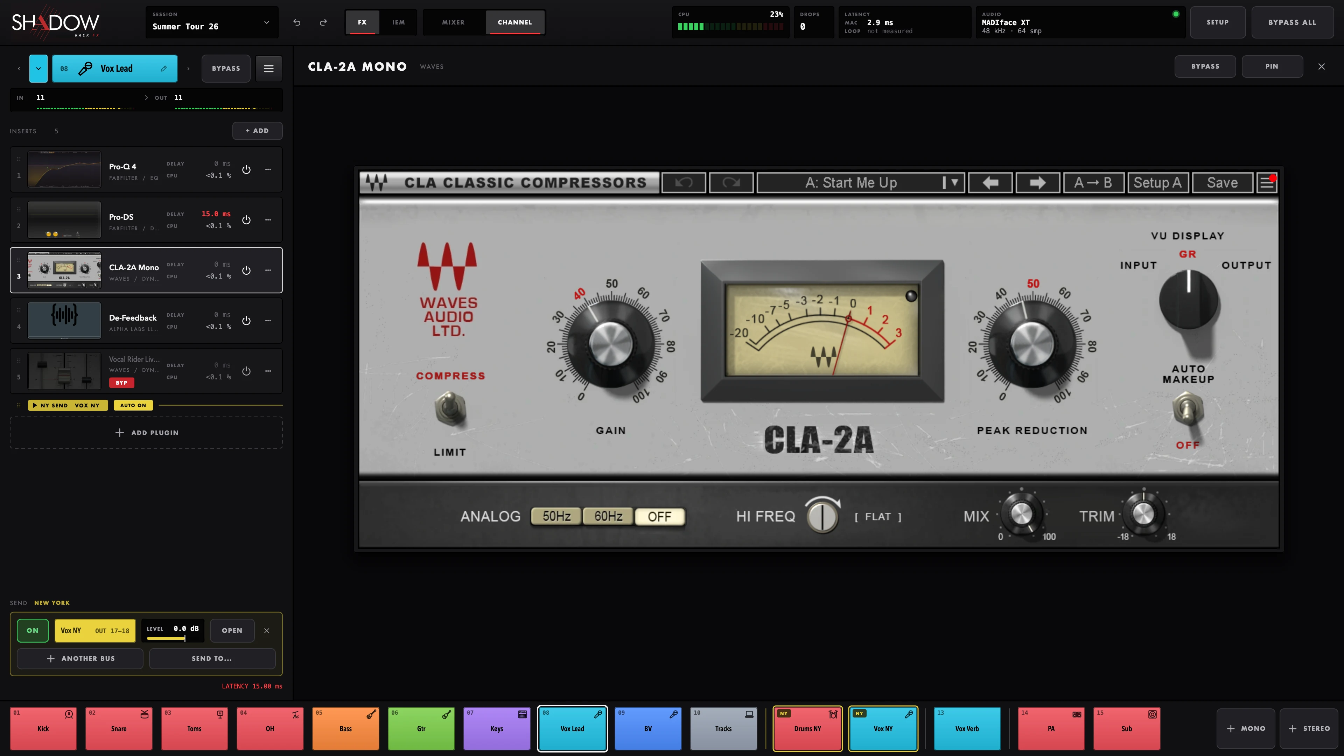Viewport: 1344px width, 756px height.
Task: Toggle power on Vocal Rider Live insert
Action: (x=246, y=371)
